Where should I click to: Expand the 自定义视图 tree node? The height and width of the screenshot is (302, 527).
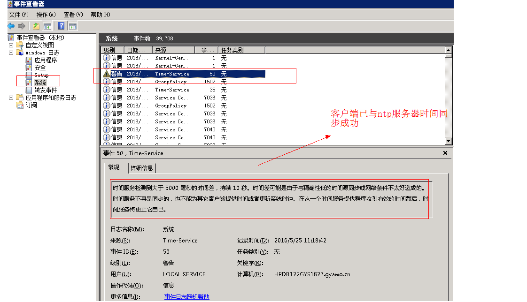pos(11,45)
